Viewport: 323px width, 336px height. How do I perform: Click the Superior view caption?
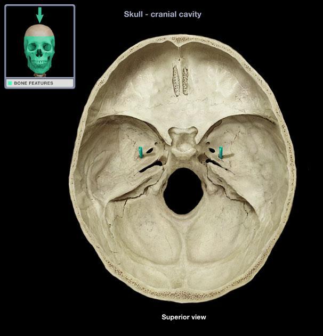[183, 317]
